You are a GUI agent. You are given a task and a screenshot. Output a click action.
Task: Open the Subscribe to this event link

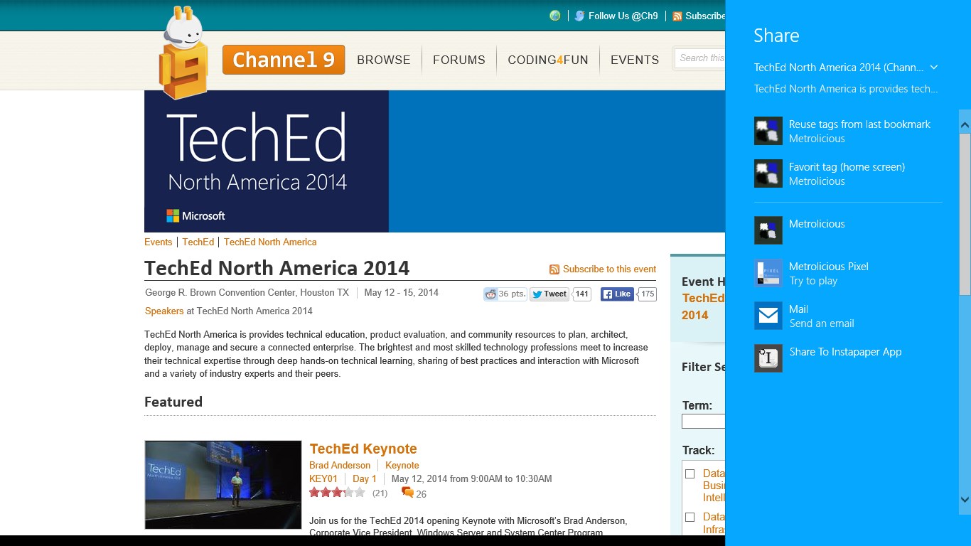coord(609,269)
